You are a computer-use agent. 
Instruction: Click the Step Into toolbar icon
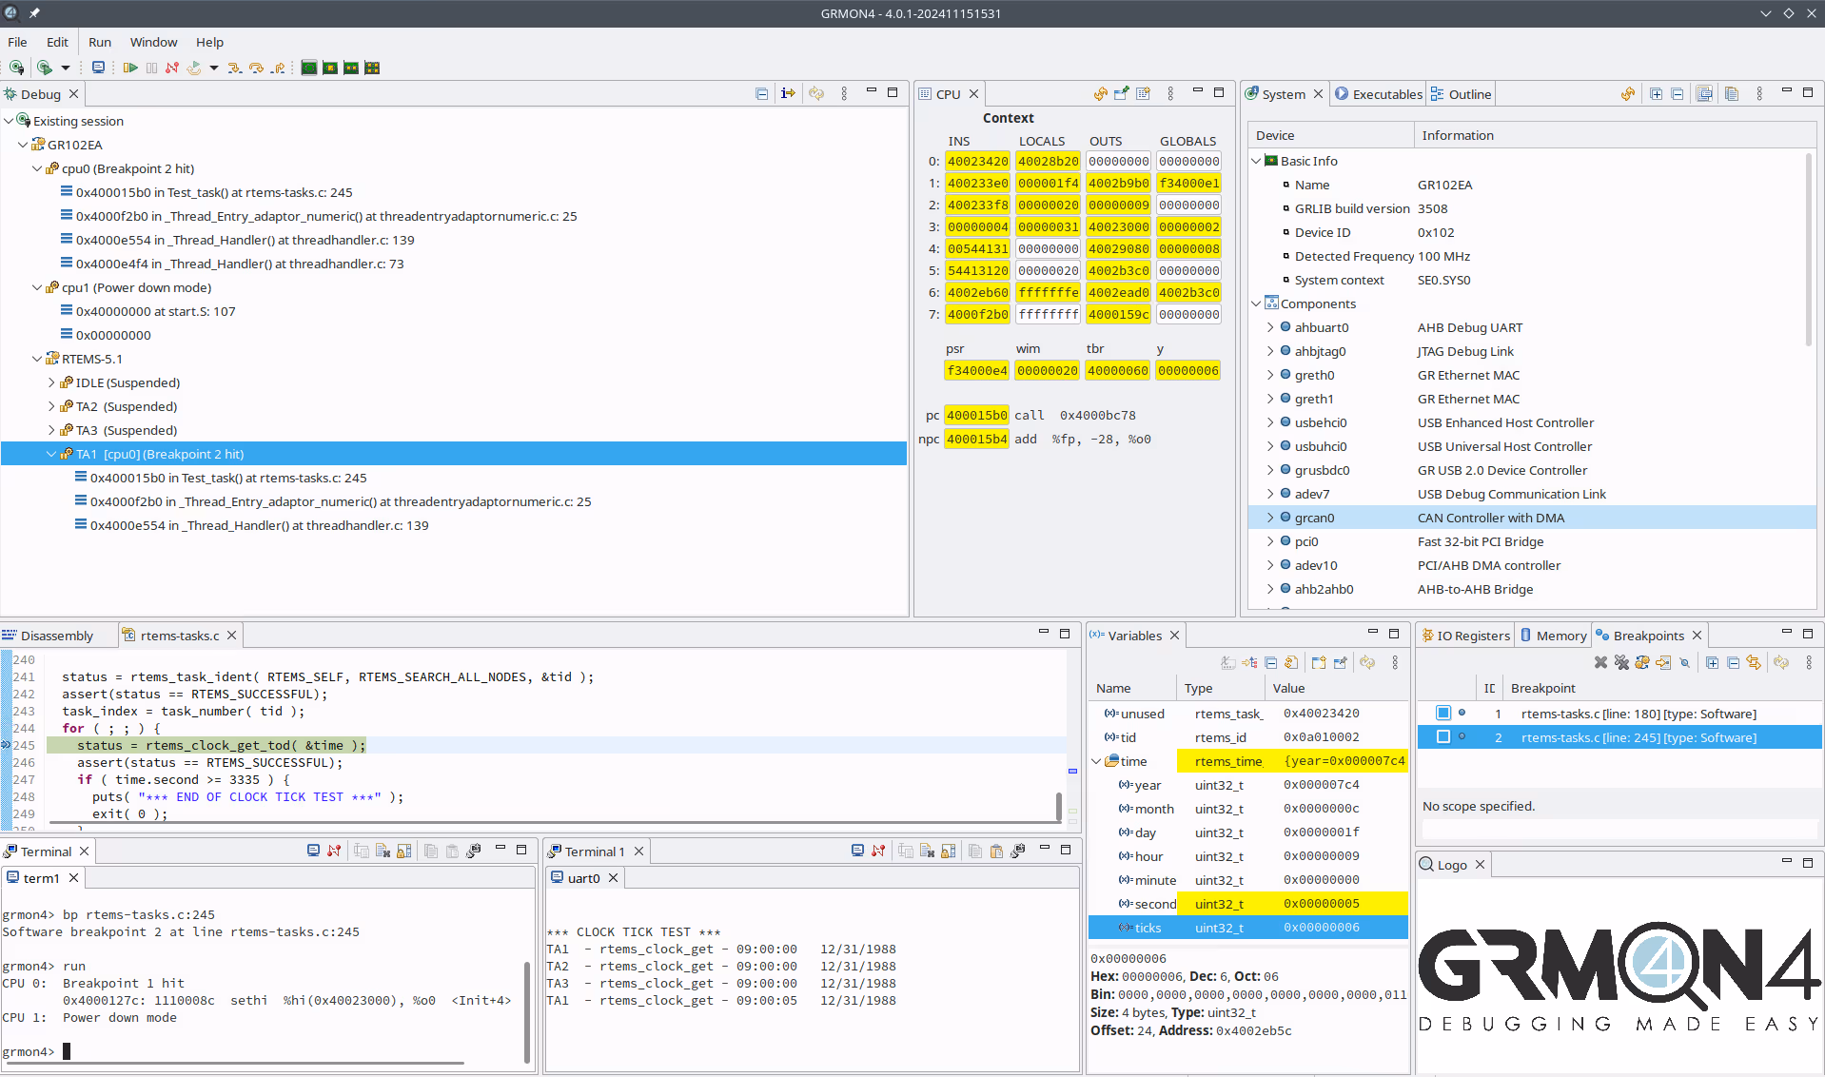click(x=234, y=68)
